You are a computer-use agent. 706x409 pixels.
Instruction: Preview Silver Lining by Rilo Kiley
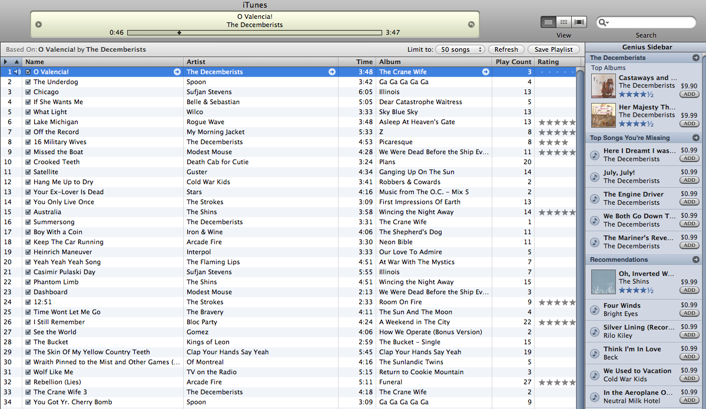[595, 331]
